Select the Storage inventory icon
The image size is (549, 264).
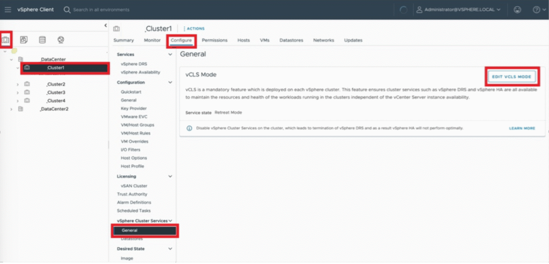tap(42, 40)
